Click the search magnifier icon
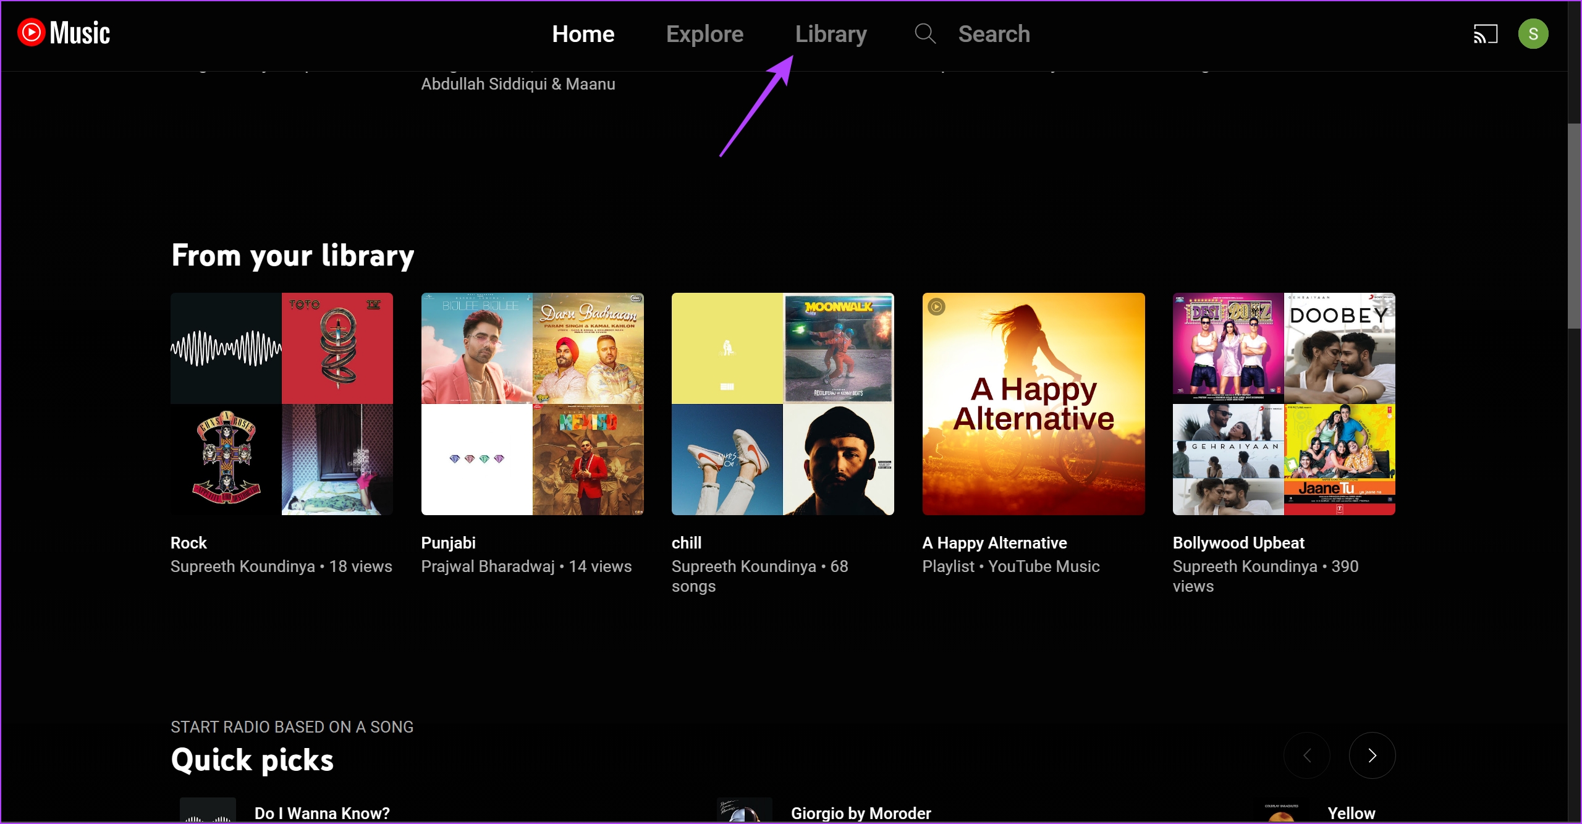 924,34
